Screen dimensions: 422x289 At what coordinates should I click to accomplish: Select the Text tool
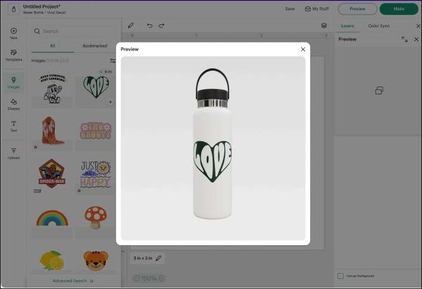tap(13, 126)
